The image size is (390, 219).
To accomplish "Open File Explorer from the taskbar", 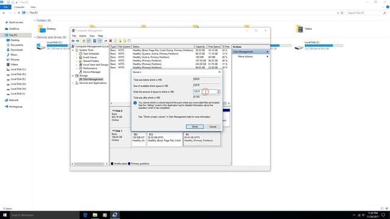I will pyautogui.click(x=95, y=215).
